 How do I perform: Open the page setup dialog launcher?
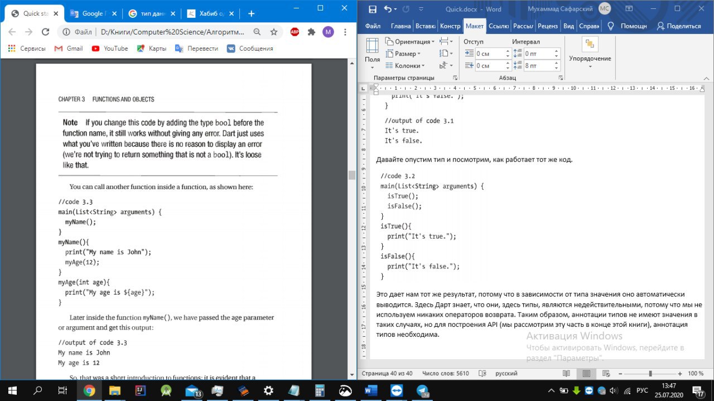coord(456,78)
